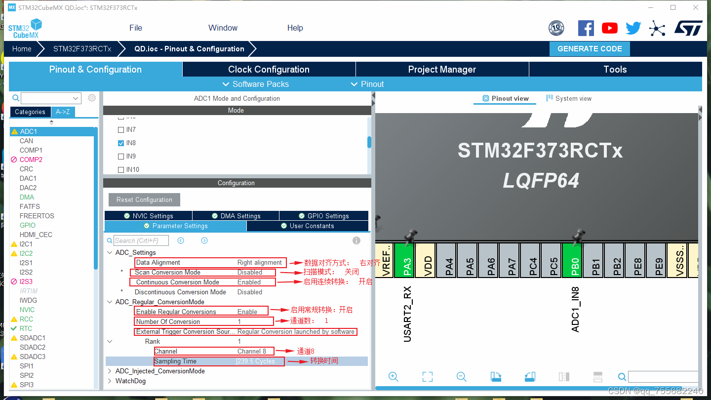
Task: Click the peripheral list scrollbar
Action: pos(96,198)
